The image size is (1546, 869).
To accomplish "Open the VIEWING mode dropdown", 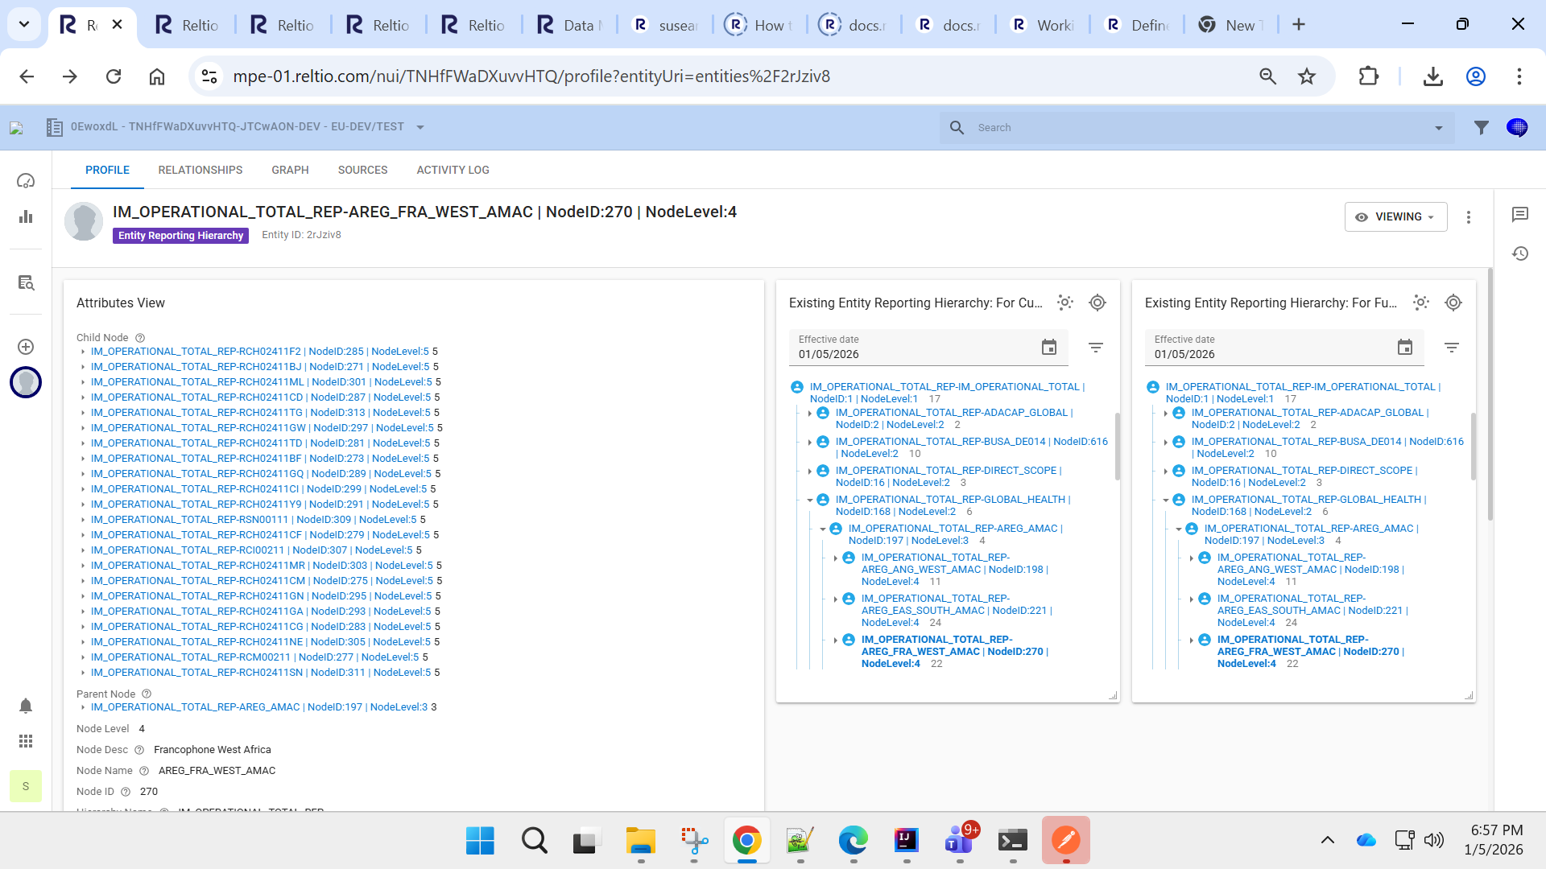I will pyautogui.click(x=1395, y=217).
